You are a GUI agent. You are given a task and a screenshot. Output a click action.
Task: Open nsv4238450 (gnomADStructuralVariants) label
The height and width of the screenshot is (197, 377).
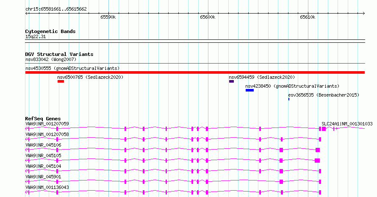(x=292, y=86)
